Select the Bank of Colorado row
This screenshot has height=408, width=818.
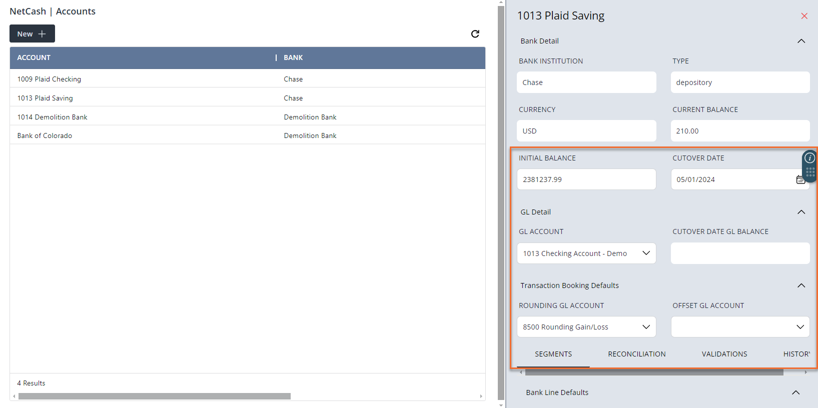pyautogui.click(x=45, y=135)
